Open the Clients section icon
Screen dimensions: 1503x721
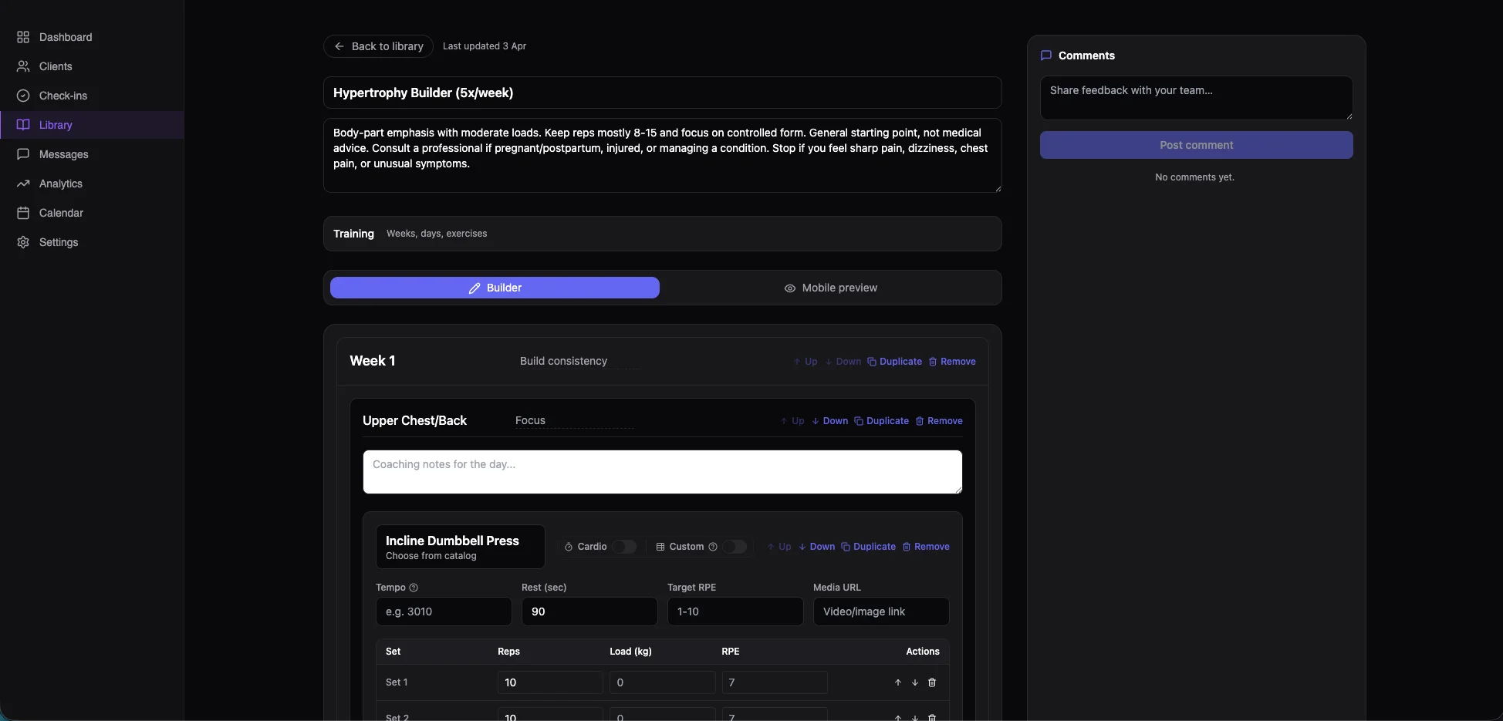click(23, 66)
